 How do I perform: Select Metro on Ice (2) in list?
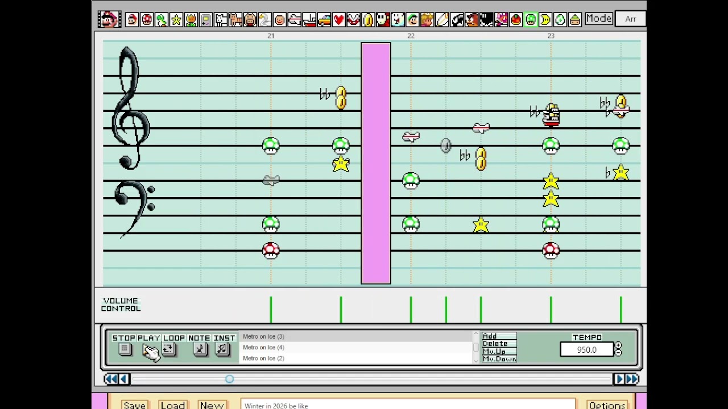[x=357, y=358]
